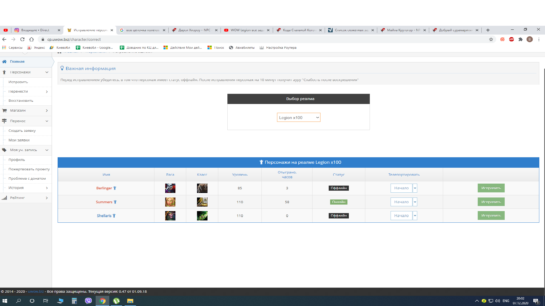Click Summers' race portrait
This screenshot has width=545, height=306.
[170, 202]
